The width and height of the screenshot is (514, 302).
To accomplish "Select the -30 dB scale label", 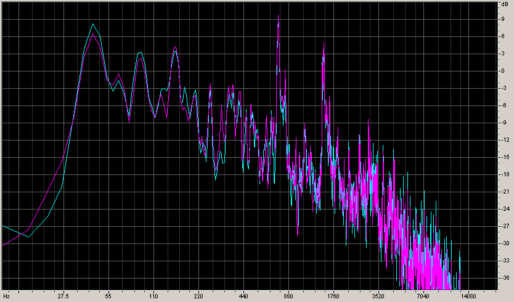I will (505, 243).
